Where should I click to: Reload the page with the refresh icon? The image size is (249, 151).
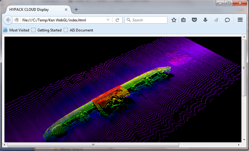(x=117, y=20)
